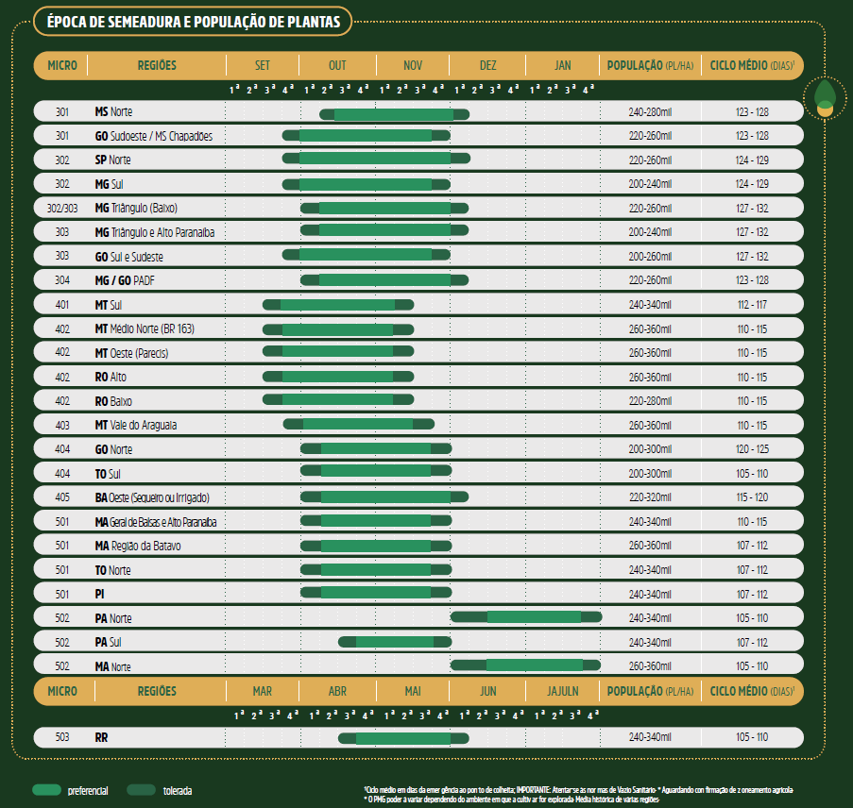Select the RR region label
Screen dimensions: 853x808
[x=102, y=737]
